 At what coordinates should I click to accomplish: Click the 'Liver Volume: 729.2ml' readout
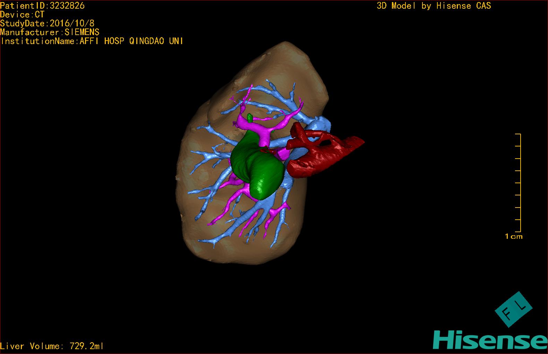[52, 346]
